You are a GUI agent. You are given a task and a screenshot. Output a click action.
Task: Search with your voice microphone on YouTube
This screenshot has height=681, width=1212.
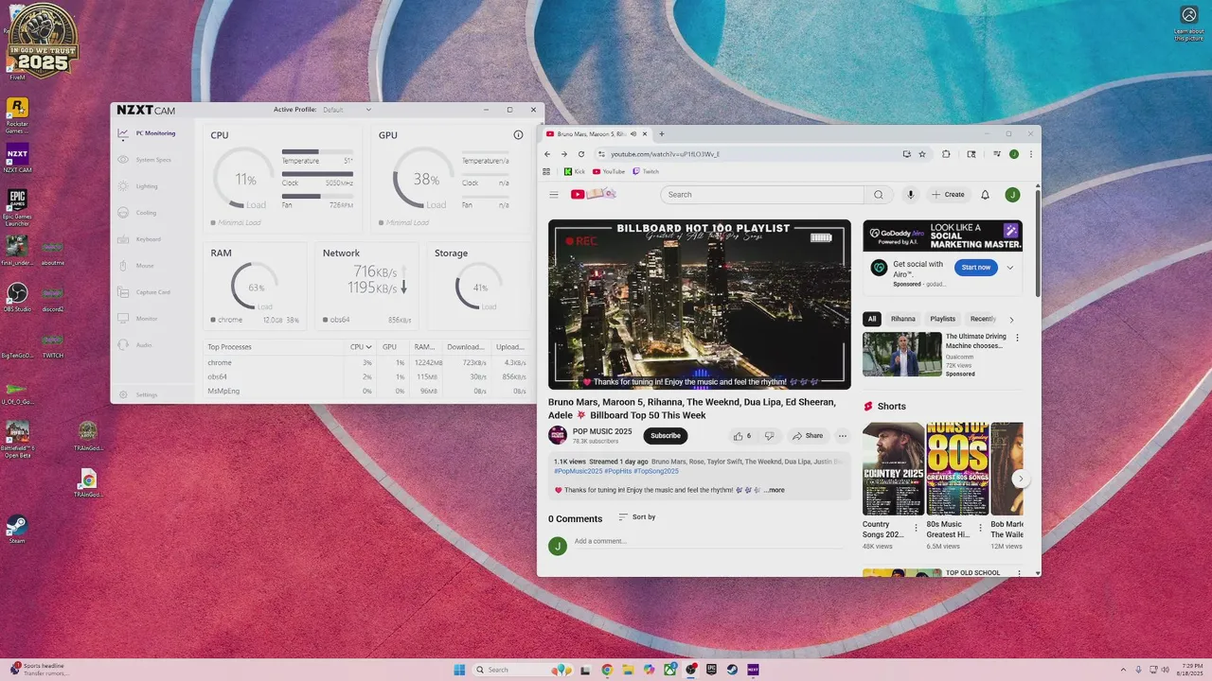(910, 195)
